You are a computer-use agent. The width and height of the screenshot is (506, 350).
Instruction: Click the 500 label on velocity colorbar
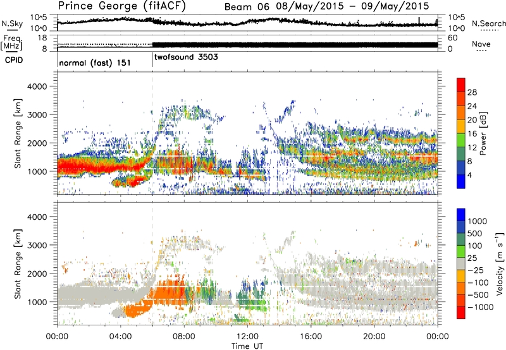476,233
